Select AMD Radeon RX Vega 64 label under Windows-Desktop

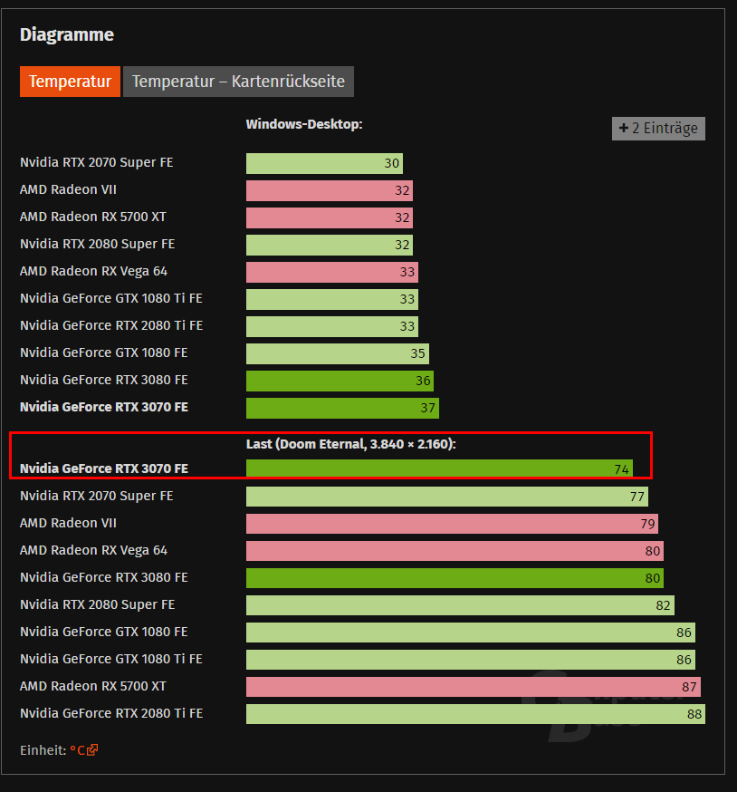[93, 272]
